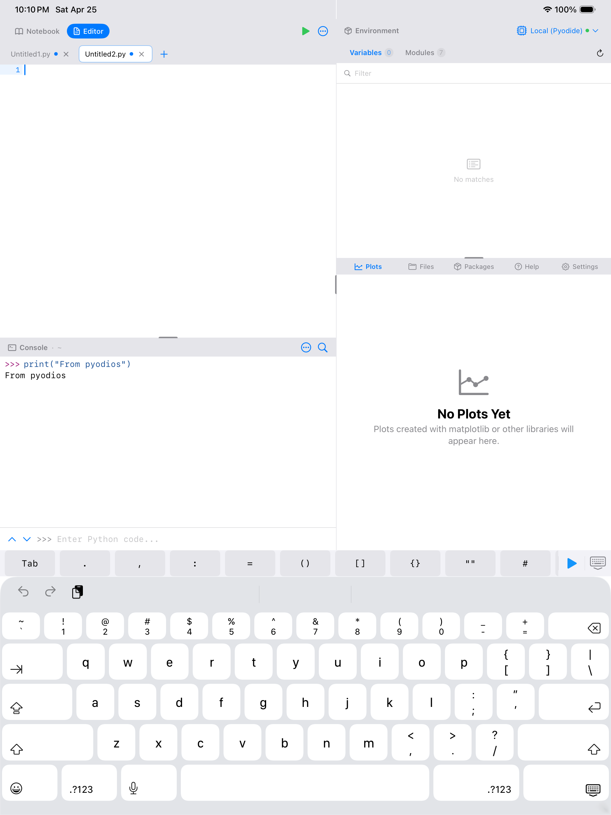Tap the space bar
The image size is (611, 815).
(305, 783)
